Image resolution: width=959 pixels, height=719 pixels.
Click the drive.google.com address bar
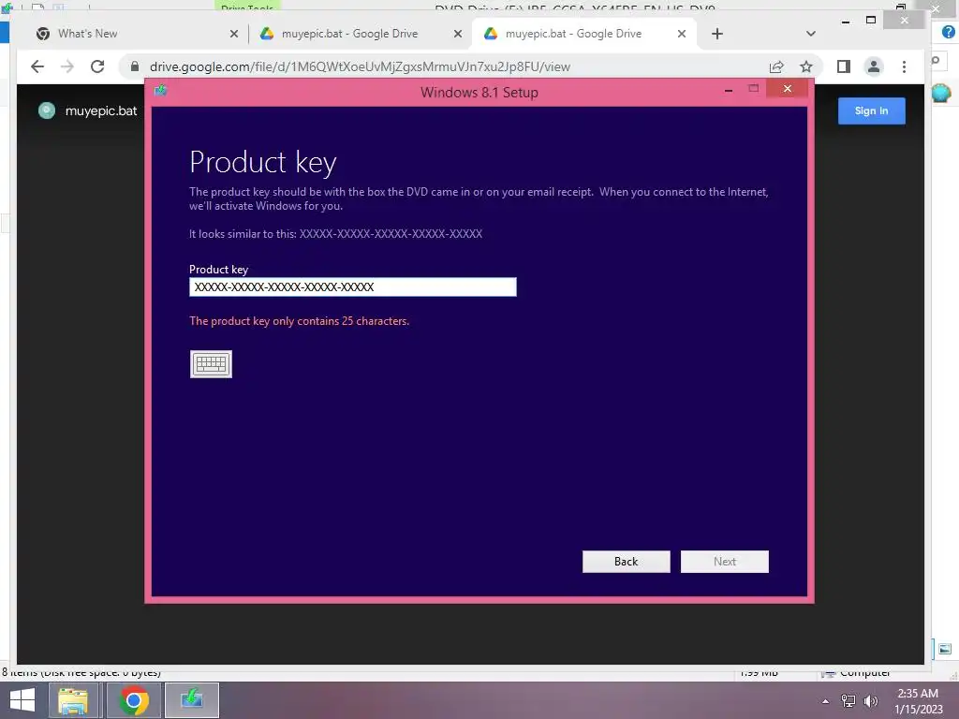click(361, 66)
